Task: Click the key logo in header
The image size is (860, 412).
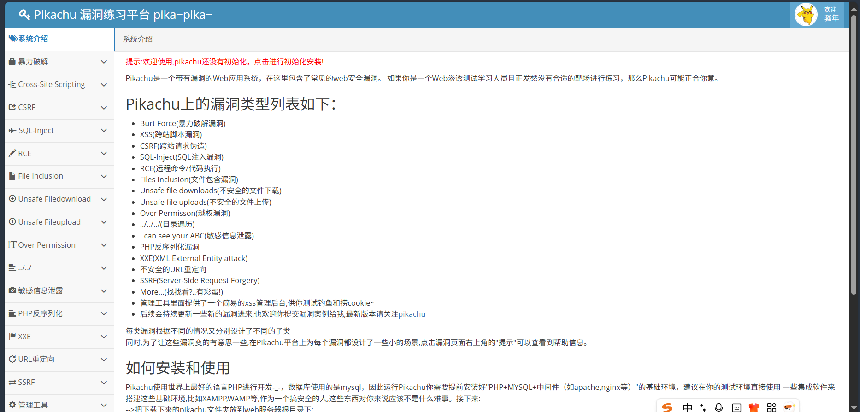Action: pos(24,15)
